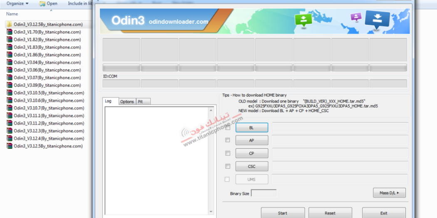
Task: Click the BL file path field
Action: (x=340, y=127)
